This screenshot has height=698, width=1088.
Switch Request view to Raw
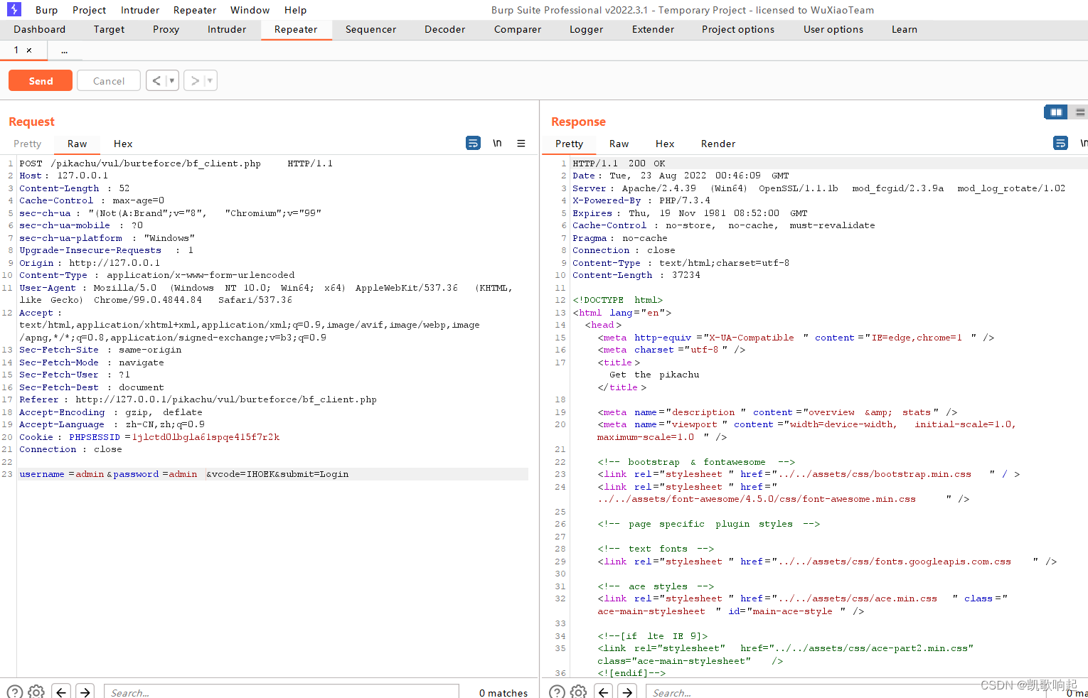[x=77, y=144]
